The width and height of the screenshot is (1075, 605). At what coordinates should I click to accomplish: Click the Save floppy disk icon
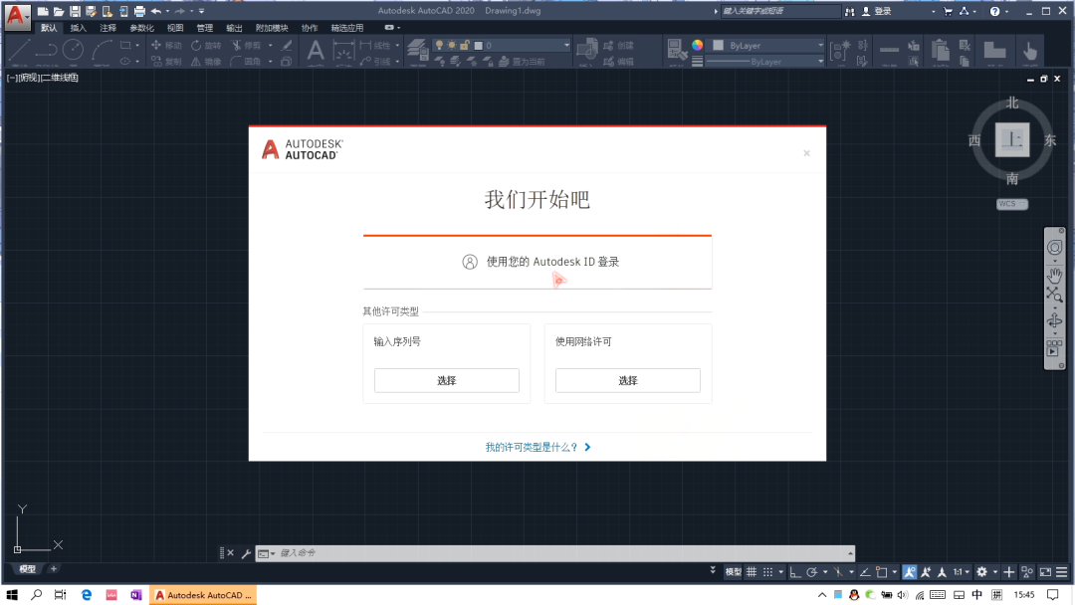(75, 11)
